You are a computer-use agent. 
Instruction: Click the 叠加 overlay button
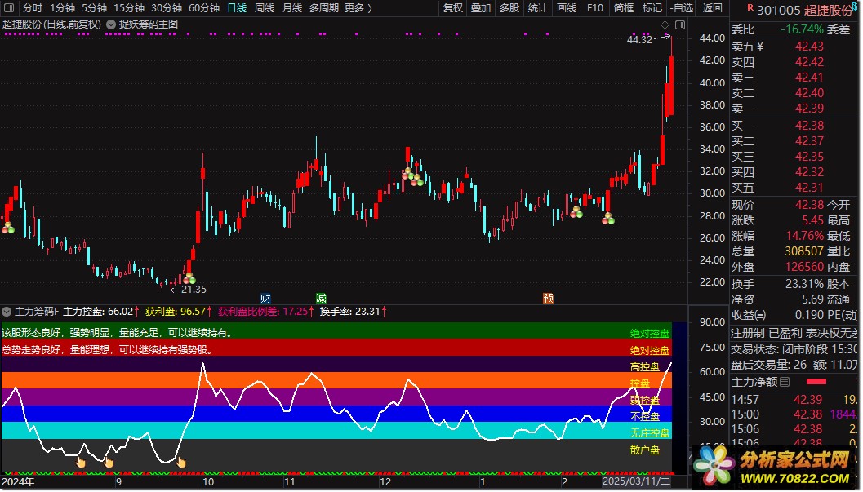tap(480, 7)
